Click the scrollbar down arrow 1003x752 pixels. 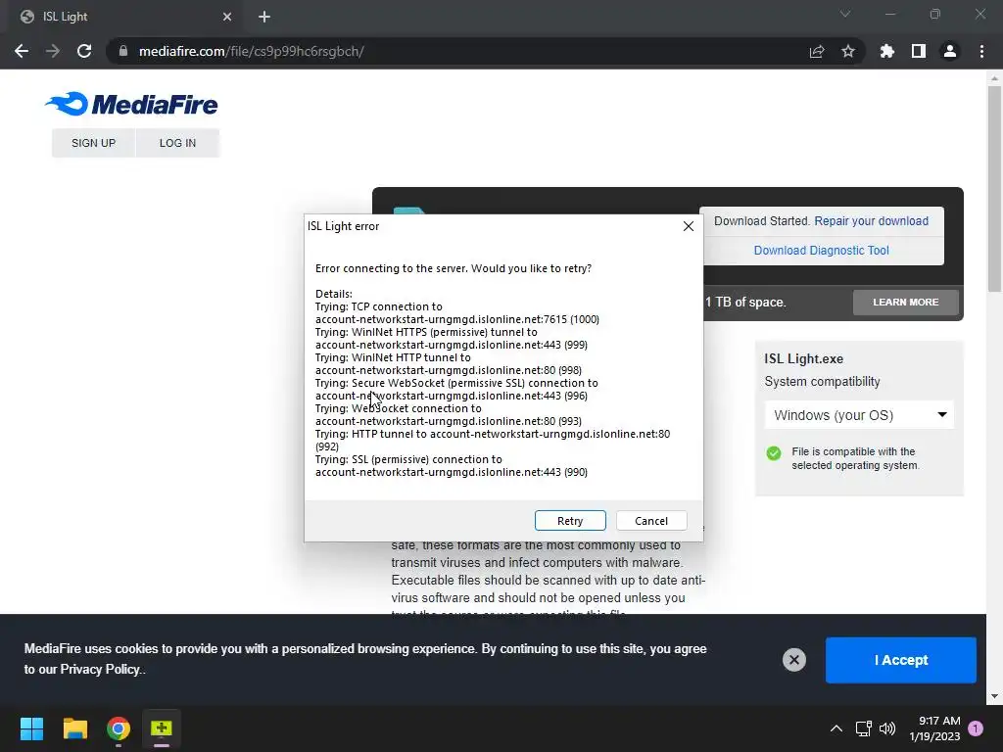[994, 696]
